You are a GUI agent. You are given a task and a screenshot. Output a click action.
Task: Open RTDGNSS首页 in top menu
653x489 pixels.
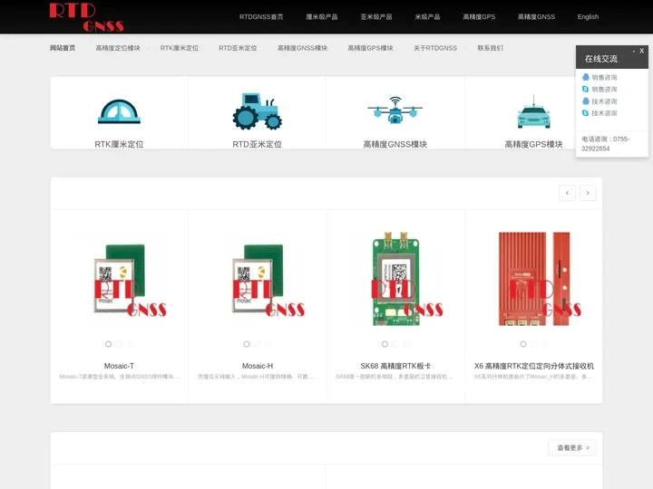(x=261, y=17)
